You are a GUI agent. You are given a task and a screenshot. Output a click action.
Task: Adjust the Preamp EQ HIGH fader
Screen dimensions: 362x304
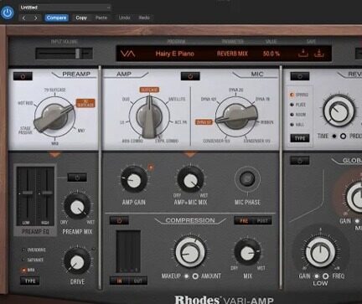[x=47, y=193]
